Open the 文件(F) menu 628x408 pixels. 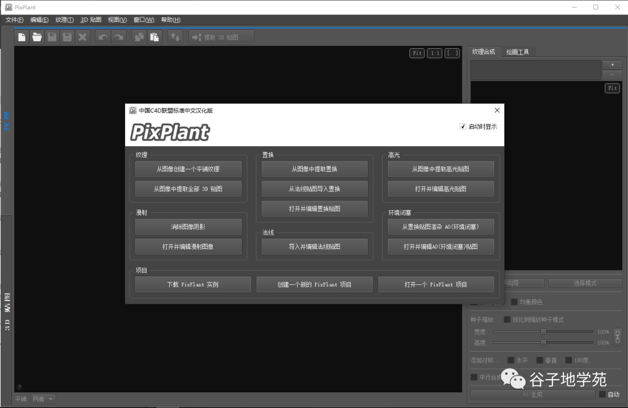[15, 20]
